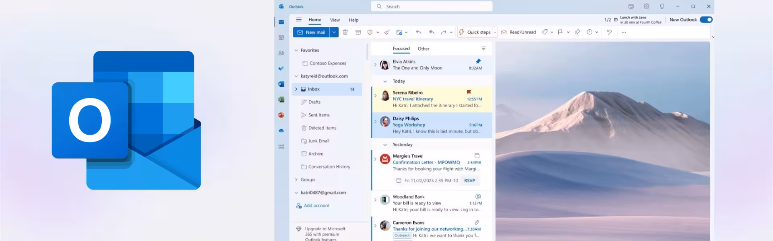This screenshot has width=773, height=241.
Task: Click the Tips lightbulb icon
Action: click(x=662, y=6)
